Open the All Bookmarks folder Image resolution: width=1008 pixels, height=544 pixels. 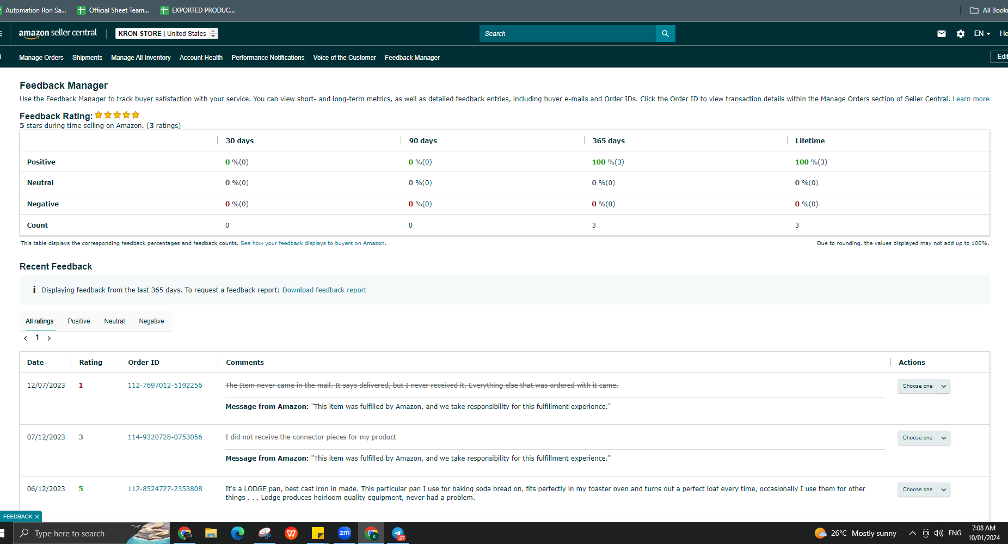coord(988,10)
